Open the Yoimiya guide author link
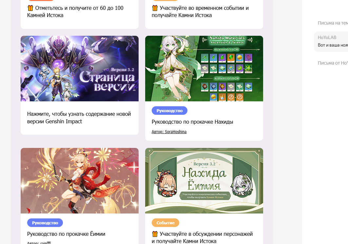348x244 pixels. point(39,243)
